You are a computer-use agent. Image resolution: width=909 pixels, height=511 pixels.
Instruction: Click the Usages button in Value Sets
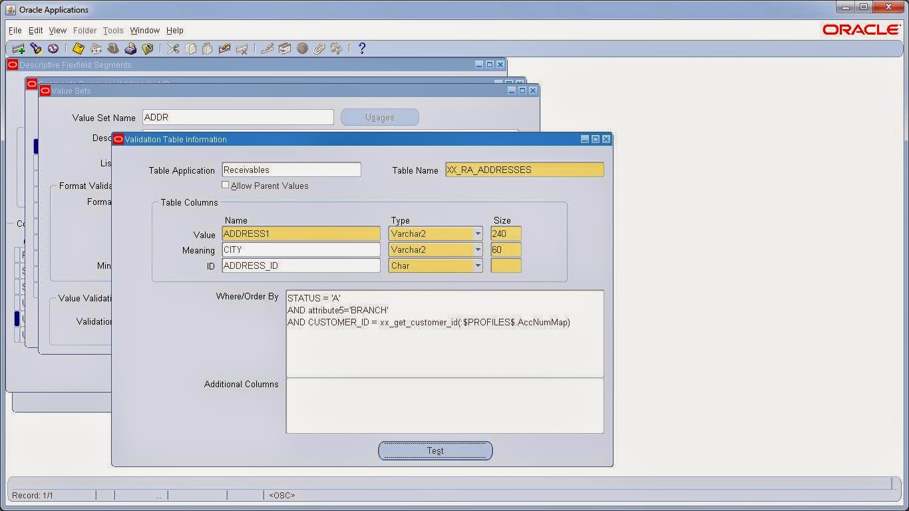380,117
